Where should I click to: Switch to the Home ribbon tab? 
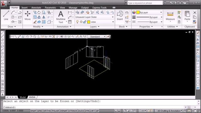(14, 8)
